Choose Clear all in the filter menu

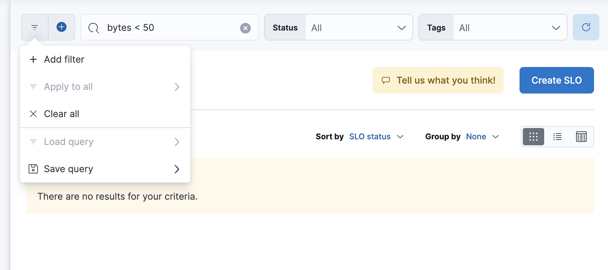point(105,114)
